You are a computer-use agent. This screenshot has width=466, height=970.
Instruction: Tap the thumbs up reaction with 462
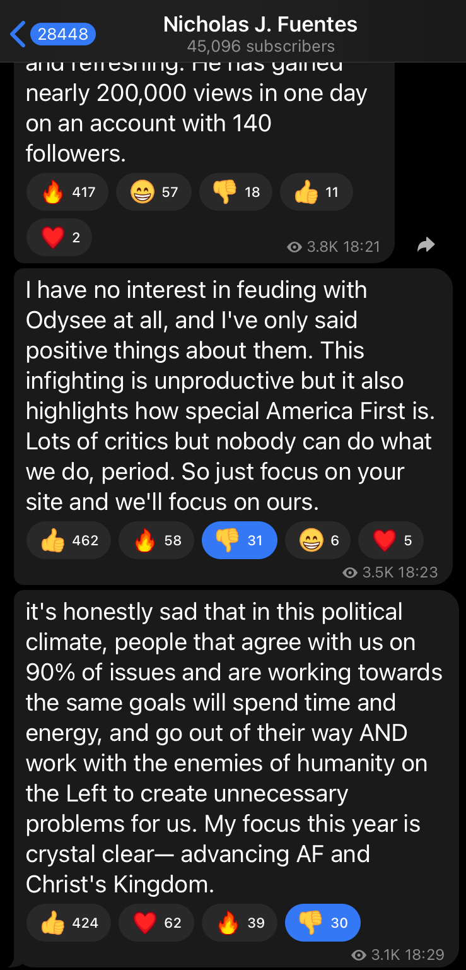(x=69, y=540)
